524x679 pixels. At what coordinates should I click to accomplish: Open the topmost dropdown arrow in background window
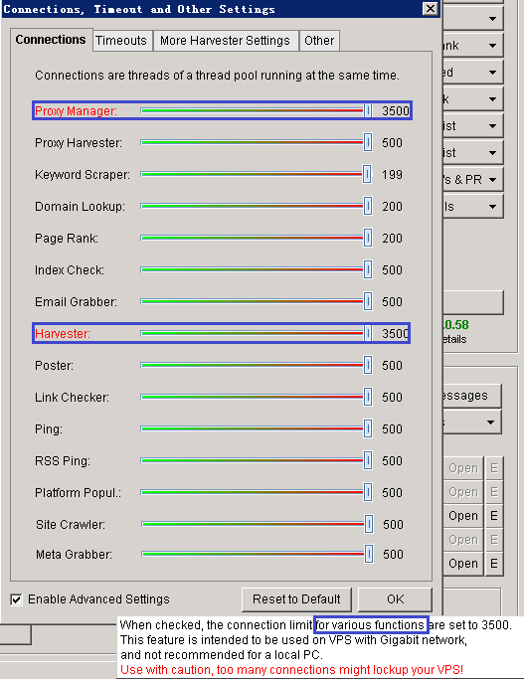pyautogui.click(x=492, y=19)
